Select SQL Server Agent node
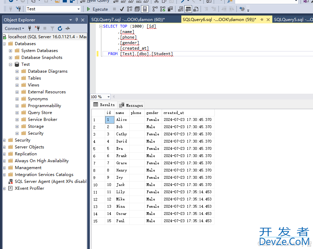313x249 pixels. tap(50, 181)
